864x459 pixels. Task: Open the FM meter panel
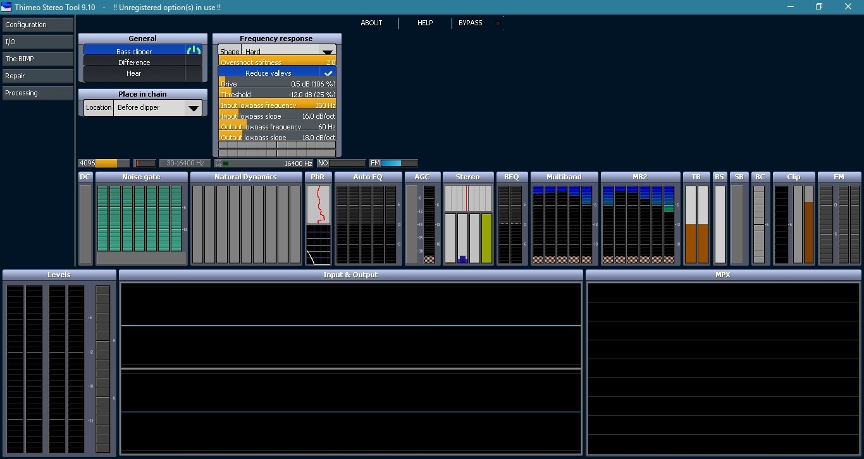point(839,218)
